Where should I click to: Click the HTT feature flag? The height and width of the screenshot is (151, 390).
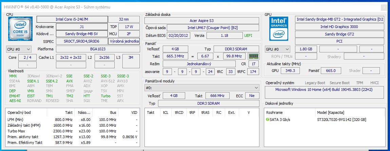click(x=87, y=96)
